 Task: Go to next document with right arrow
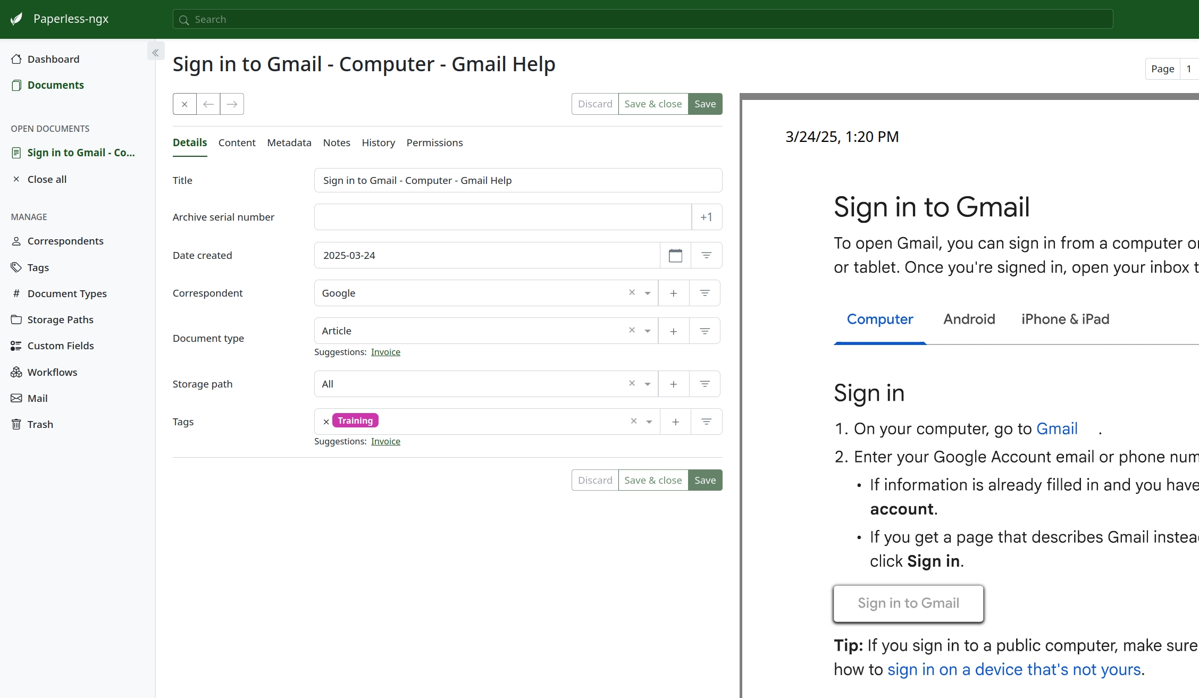pos(232,104)
